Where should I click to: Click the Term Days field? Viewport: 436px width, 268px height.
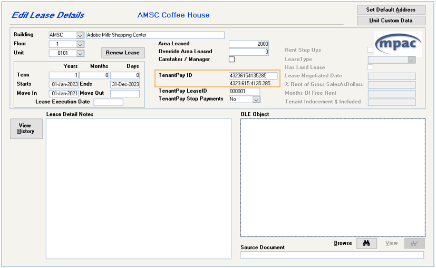pos(125,75)
